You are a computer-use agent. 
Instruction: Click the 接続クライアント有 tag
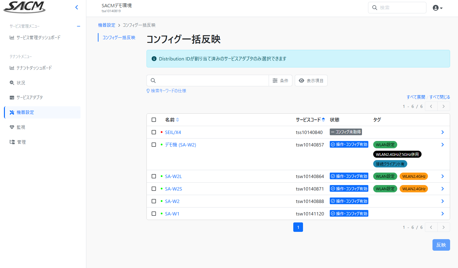click(x=390, y=164)
